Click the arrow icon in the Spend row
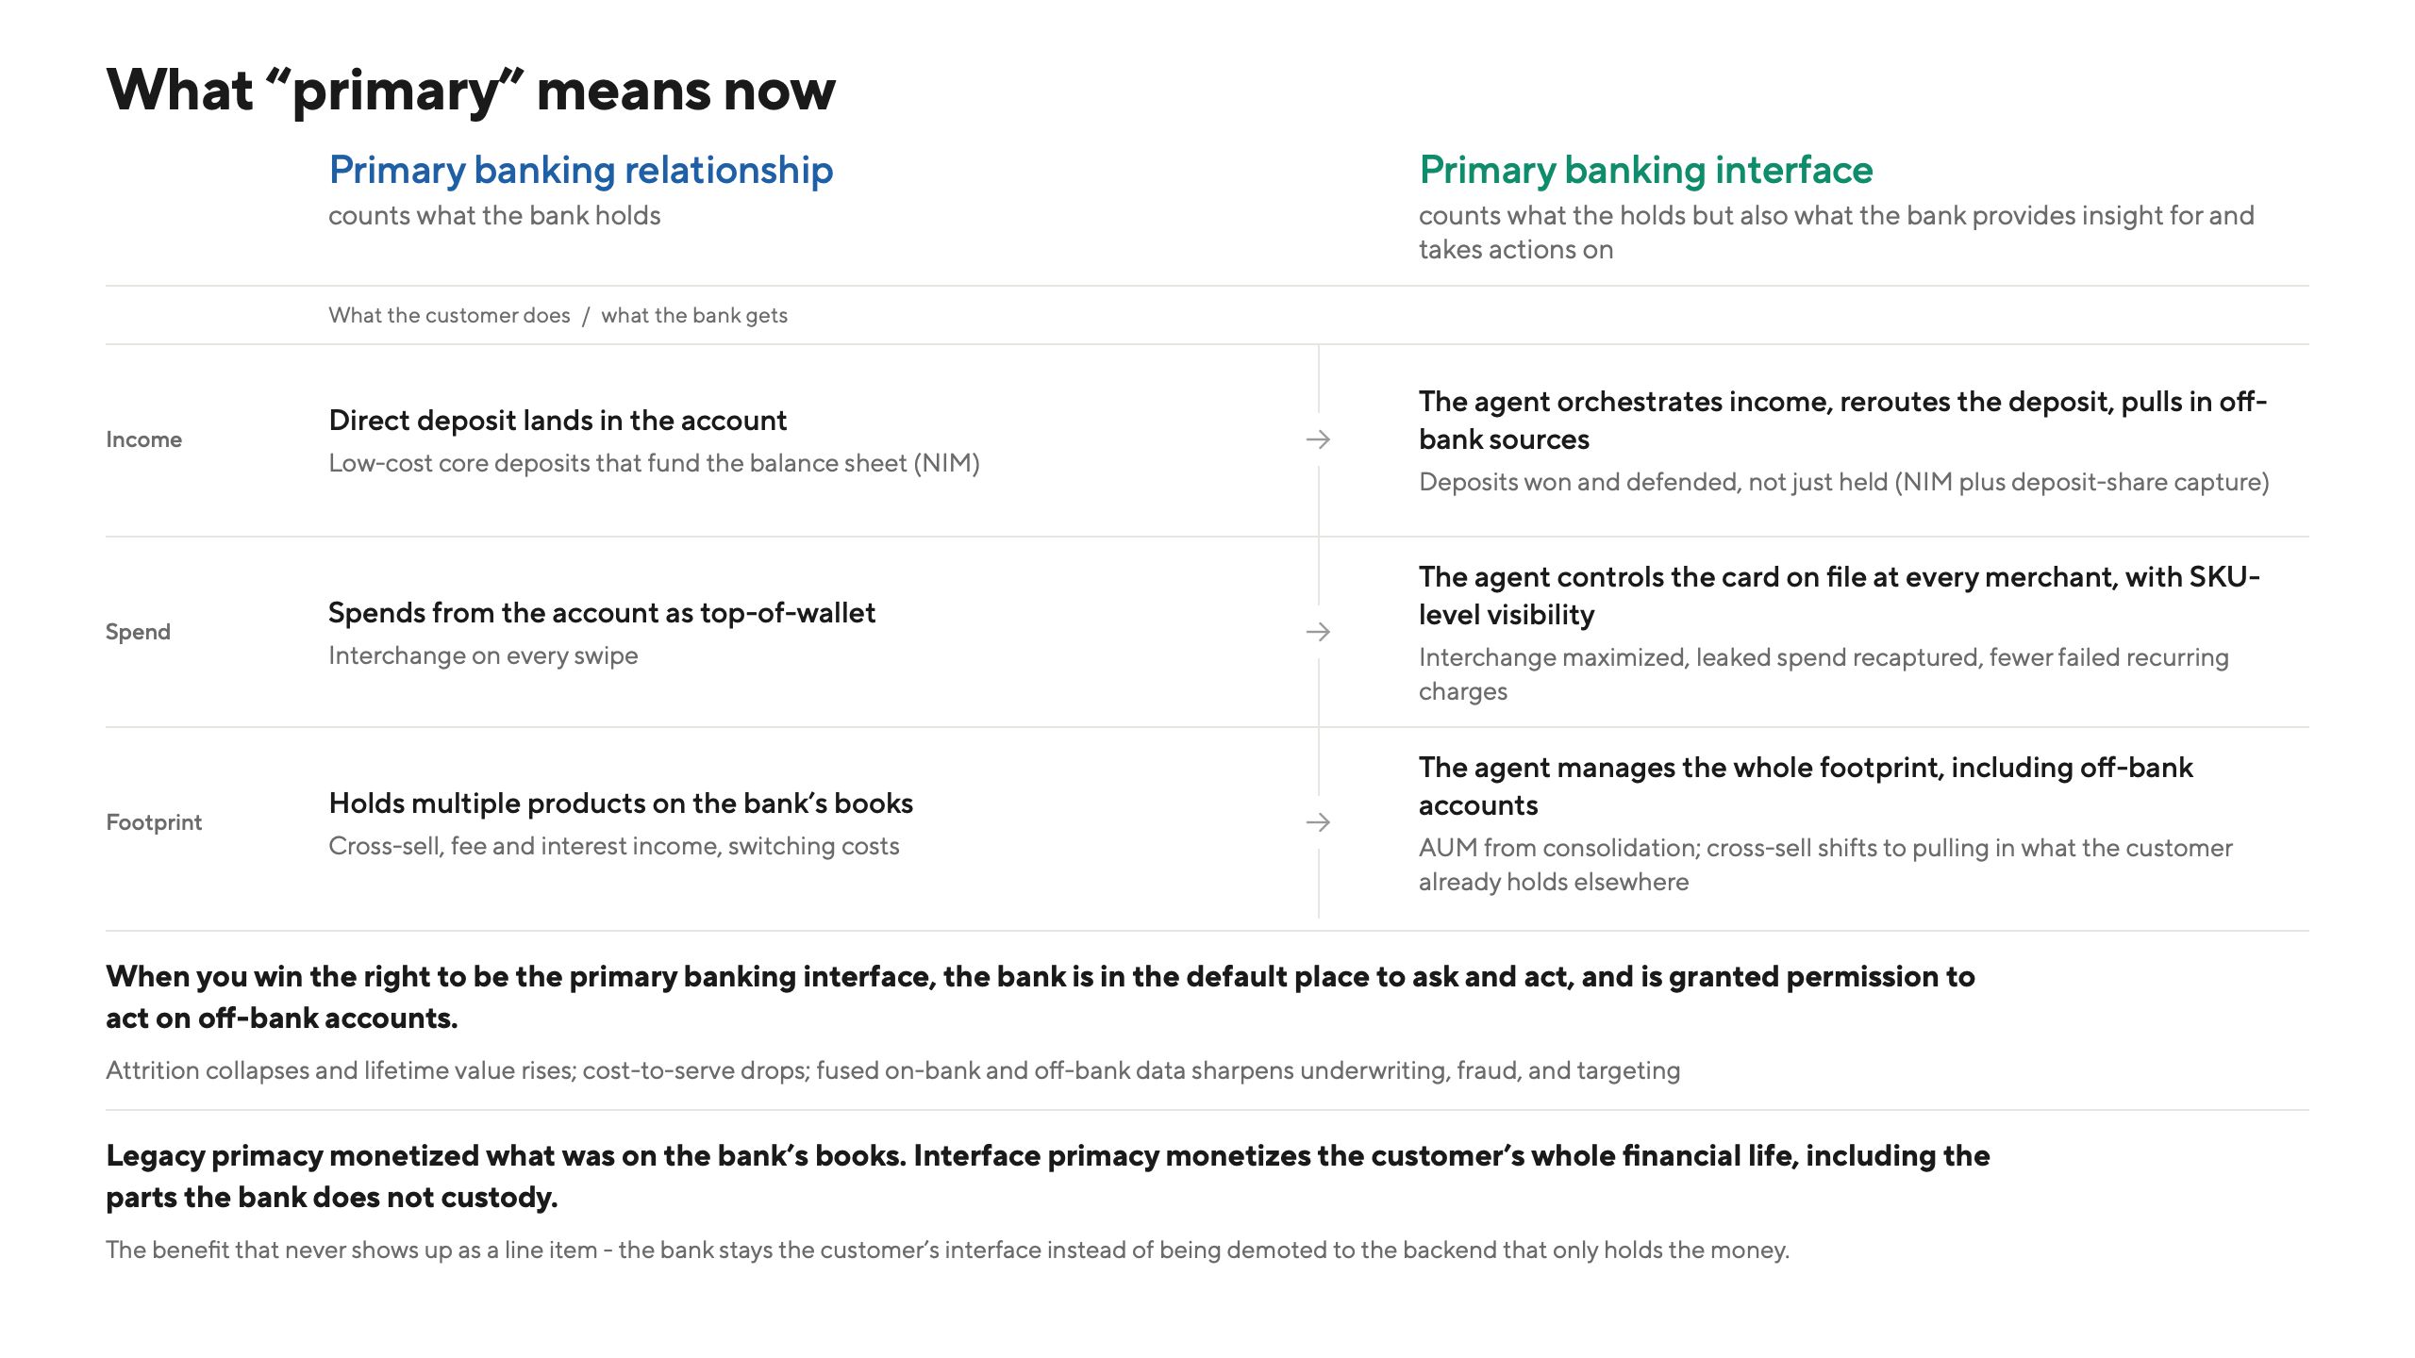The width and height of the screenshot is (2415, 1358). click(1318, 632)
